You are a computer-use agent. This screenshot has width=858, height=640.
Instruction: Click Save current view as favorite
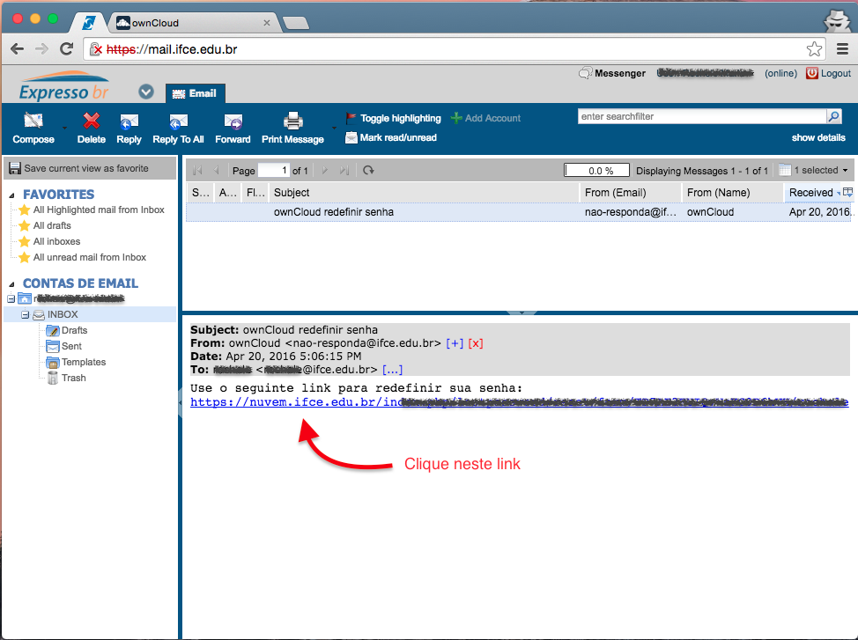90,168
